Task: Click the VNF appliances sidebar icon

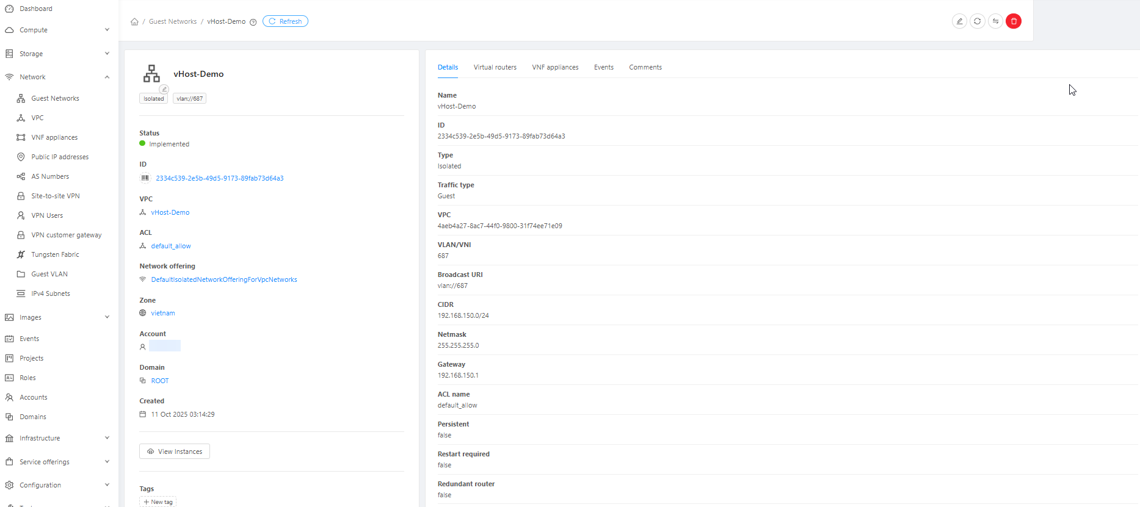Action: 21,137
